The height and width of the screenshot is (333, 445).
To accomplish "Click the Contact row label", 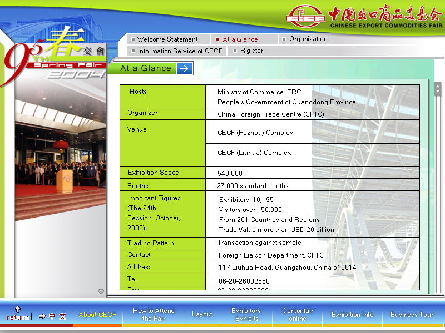I will point(139,255).
